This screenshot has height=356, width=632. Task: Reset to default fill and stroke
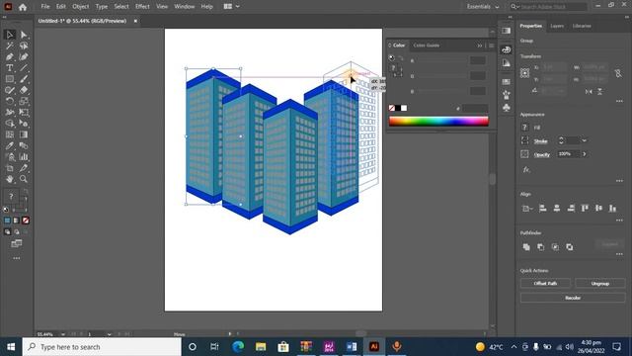tap(6, 209)
